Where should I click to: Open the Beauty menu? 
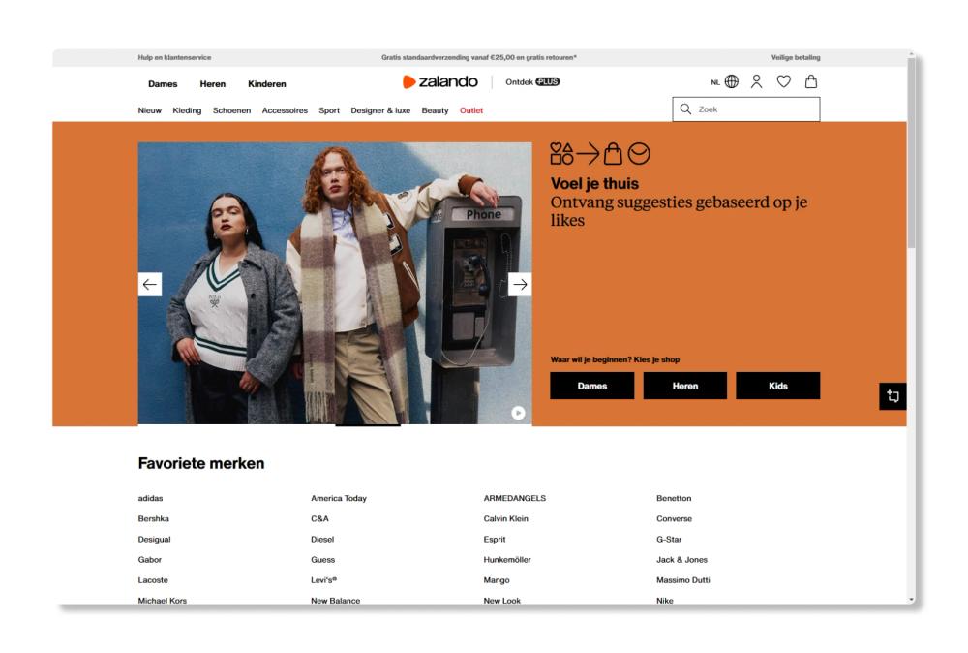pos(435,110)
